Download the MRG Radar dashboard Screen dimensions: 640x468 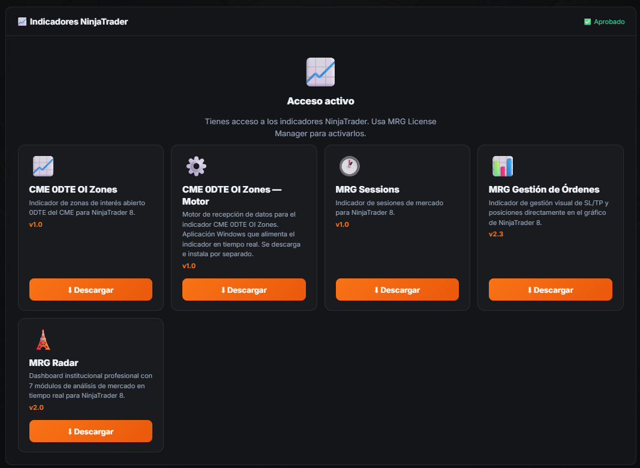(91, 431)
